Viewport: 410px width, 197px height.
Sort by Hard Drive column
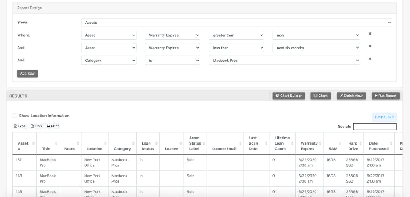point(353,143)
